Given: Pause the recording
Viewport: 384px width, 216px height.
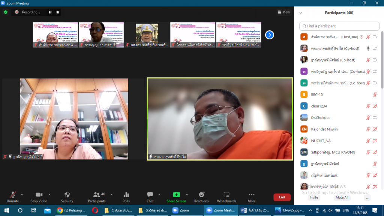Looking at the screenshot, I should tap(50, 12).
